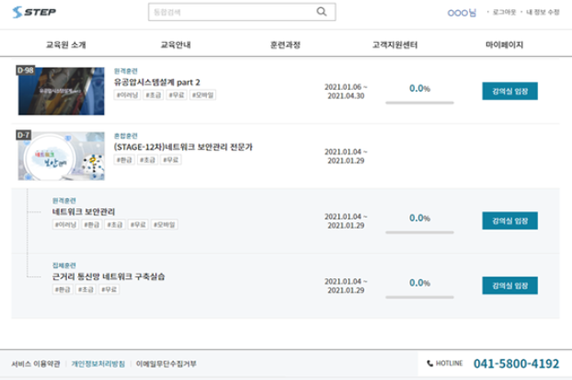Click the progress bar of 네트워크 보안관리 sub-course
Screen dimensions: 572x380
(x=419, y=232)
